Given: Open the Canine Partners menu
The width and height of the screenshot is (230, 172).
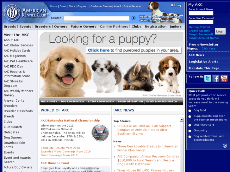Looking at the screenshot, I should [114, 27].
